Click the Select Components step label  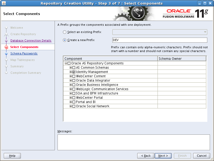[24, 47]
